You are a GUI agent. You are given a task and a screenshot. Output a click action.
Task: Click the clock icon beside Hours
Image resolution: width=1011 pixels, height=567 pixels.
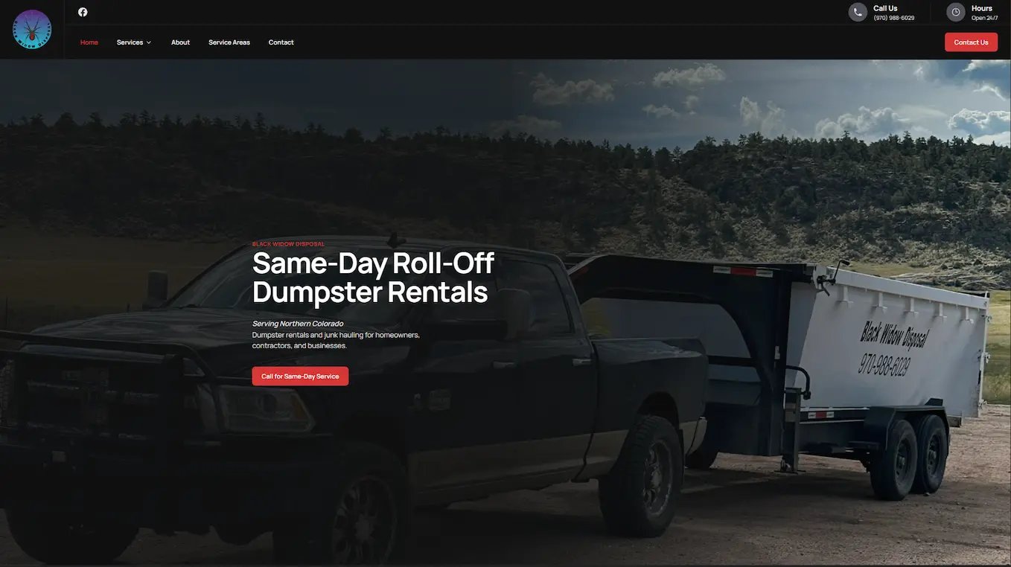956,12
